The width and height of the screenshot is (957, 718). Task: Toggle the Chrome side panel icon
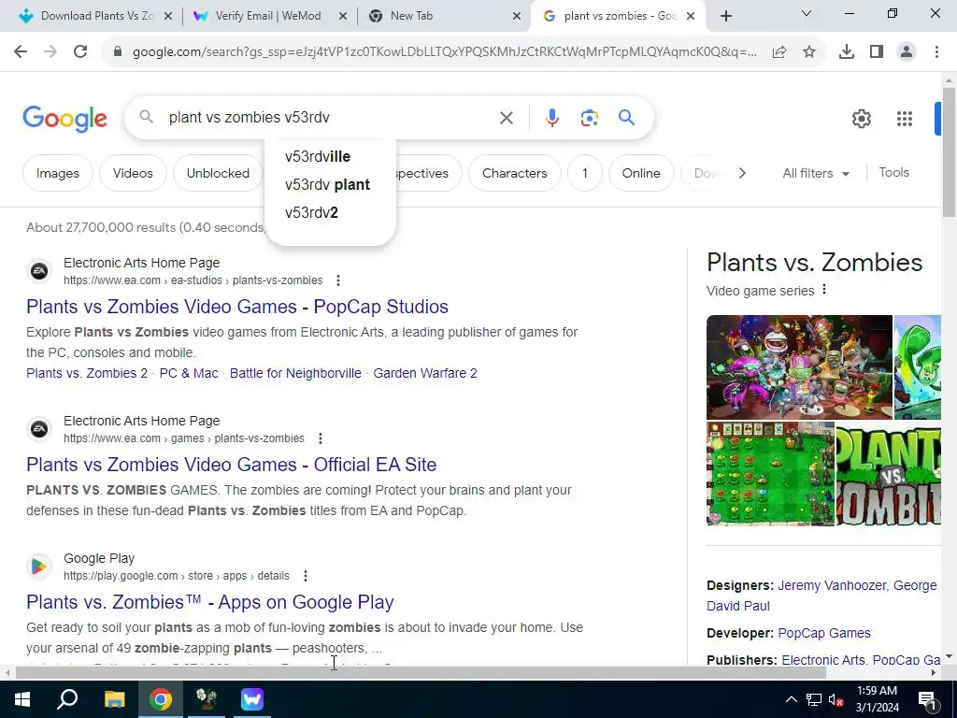point(877,52)
